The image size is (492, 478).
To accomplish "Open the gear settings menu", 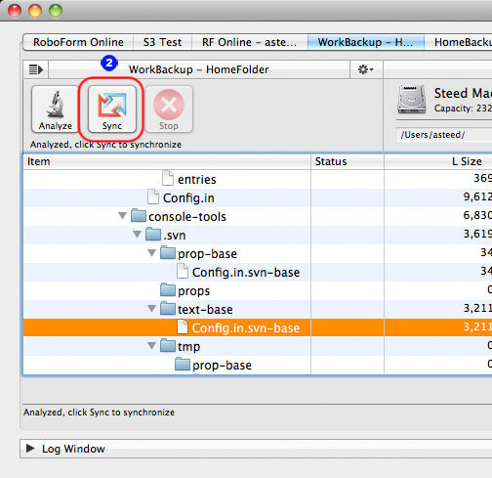I will [x=365, y=69].
